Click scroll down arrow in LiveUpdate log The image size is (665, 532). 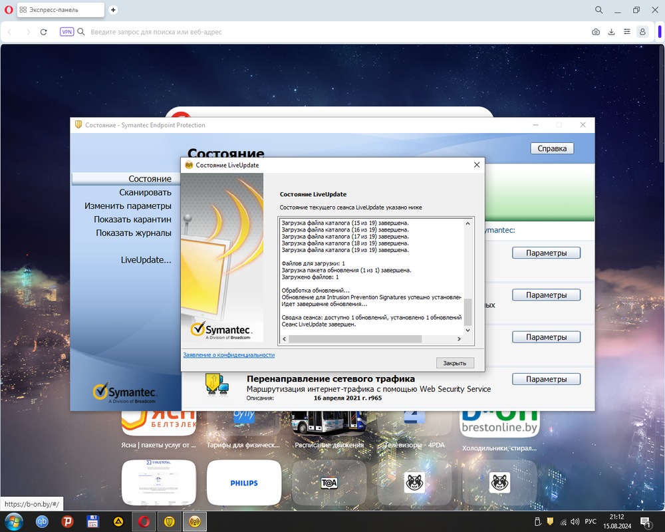[467, 331]
